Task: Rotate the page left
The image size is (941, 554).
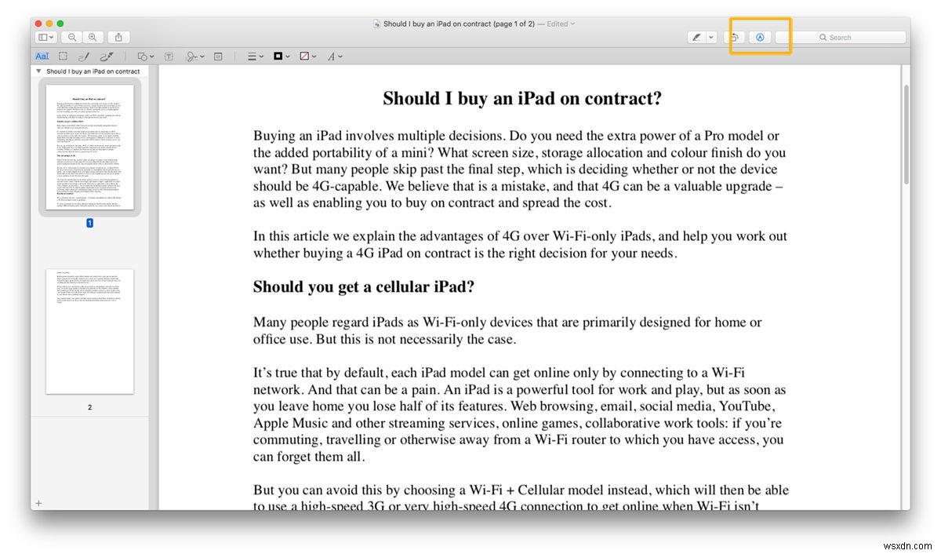Action: click(735, 37)
